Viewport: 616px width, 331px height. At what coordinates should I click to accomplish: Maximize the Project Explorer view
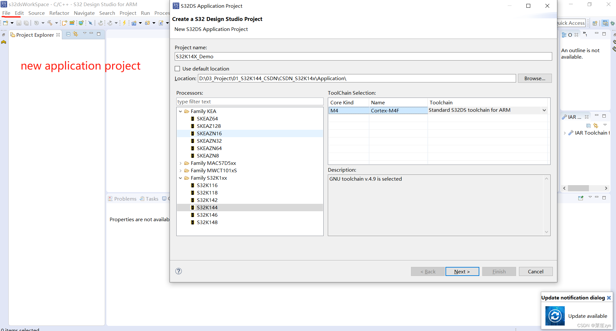99,34
